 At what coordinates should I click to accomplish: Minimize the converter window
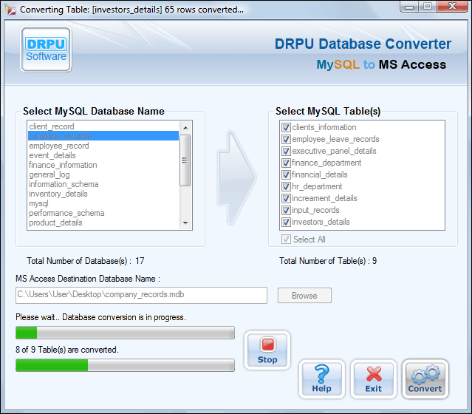click(409, 7)
